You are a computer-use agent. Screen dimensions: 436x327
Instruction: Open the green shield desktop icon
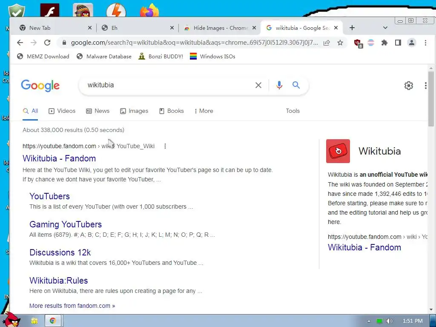pyautogui.click(x=17, y=11)
